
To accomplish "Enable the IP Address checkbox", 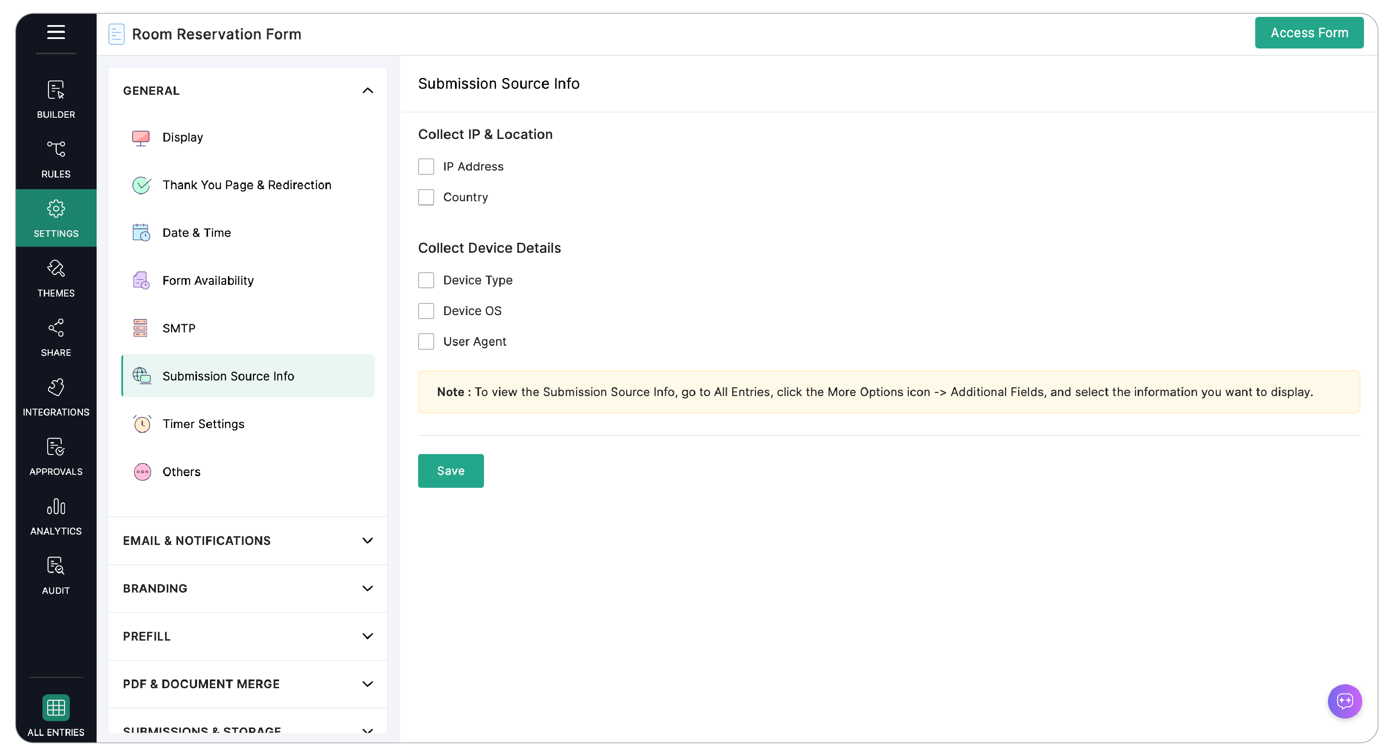I will coord(426,166).
